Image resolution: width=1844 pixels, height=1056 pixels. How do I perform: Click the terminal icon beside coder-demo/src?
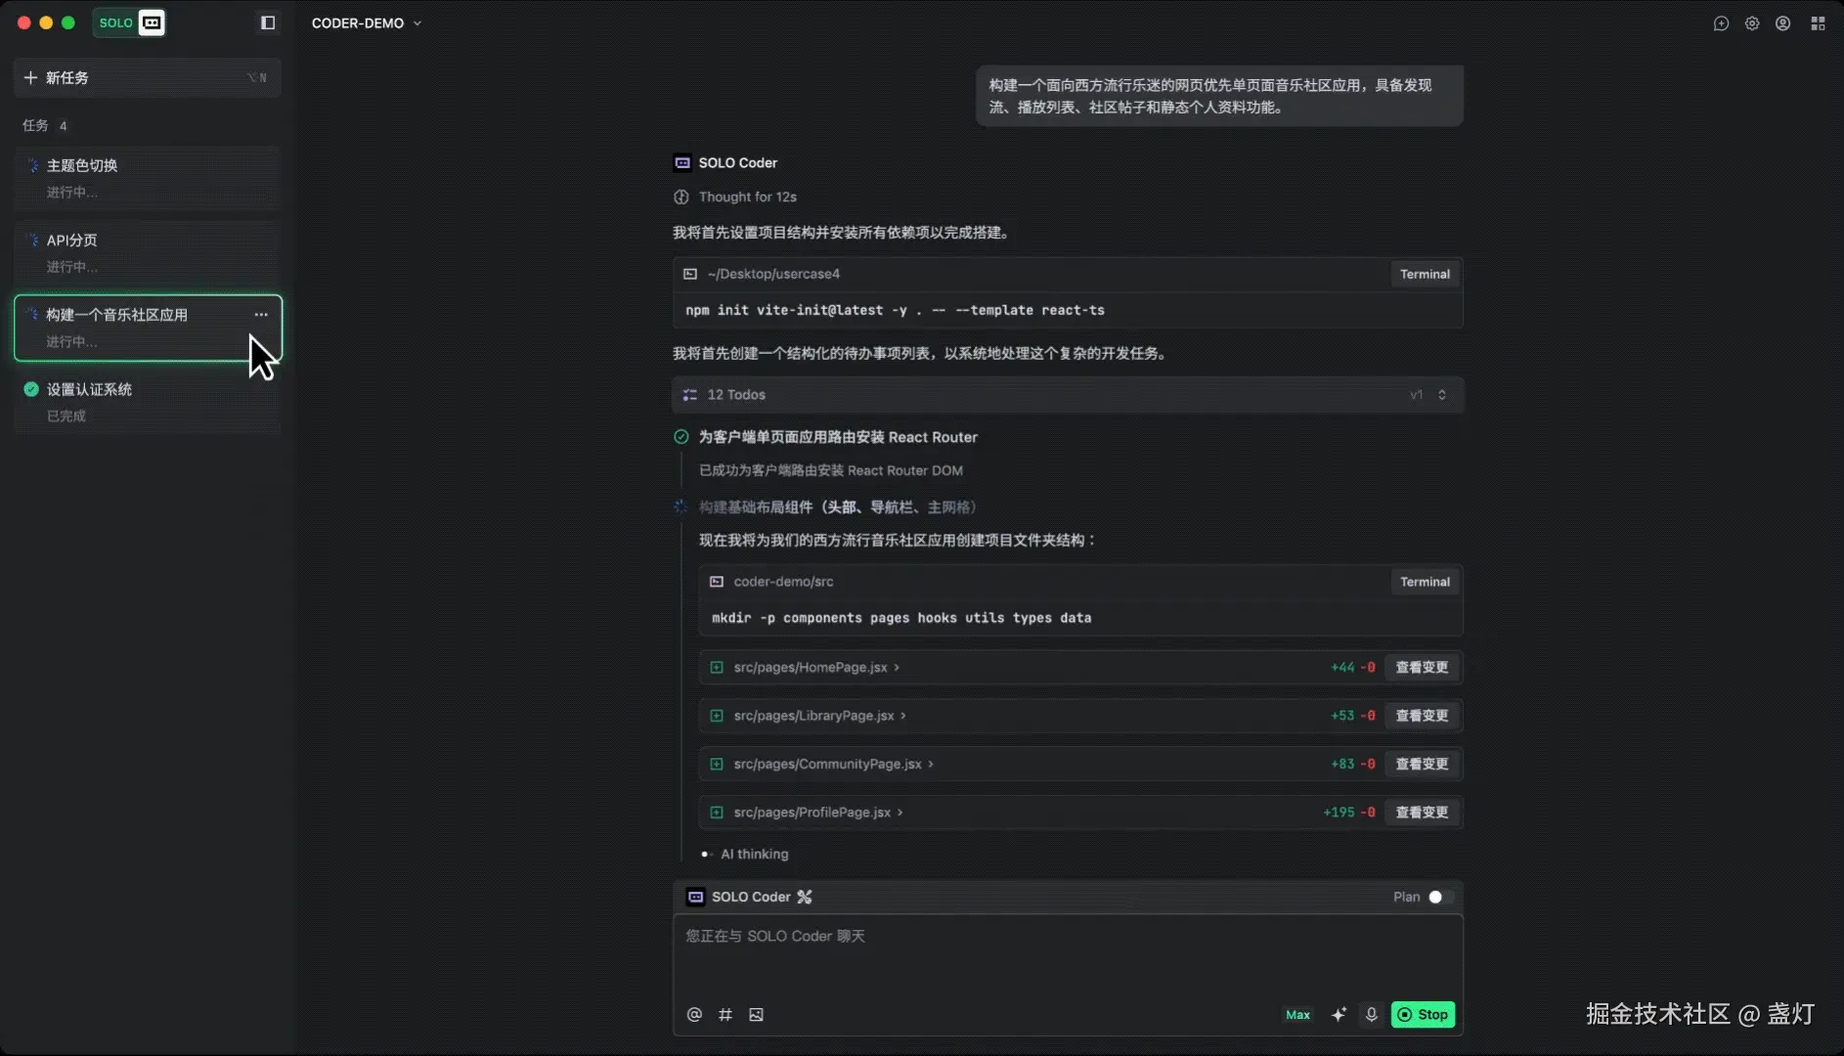(717, 582)
